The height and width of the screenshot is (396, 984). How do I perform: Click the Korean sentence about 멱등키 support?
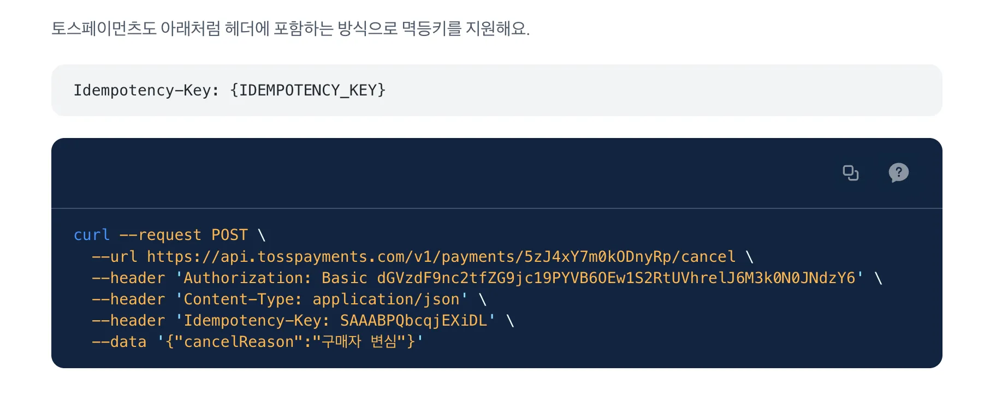coord(291,28)
